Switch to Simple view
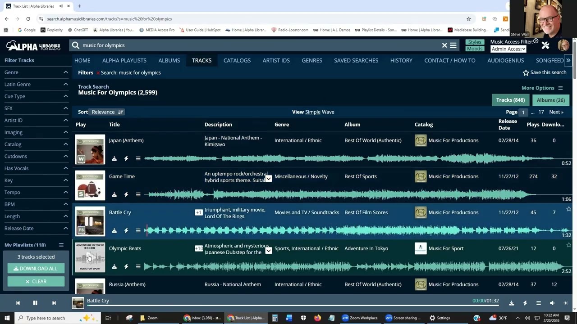Screen dimensions: 577x324 [313, 112]
